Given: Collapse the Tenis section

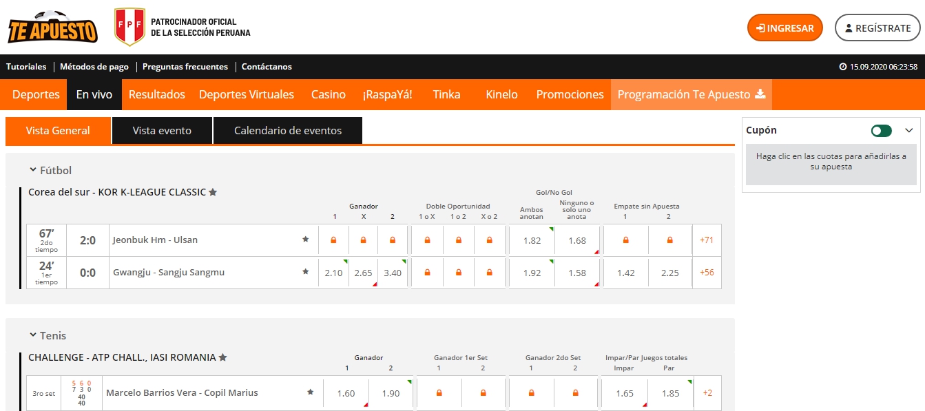Looking at the screenshot, I should (x=32, y=335).
